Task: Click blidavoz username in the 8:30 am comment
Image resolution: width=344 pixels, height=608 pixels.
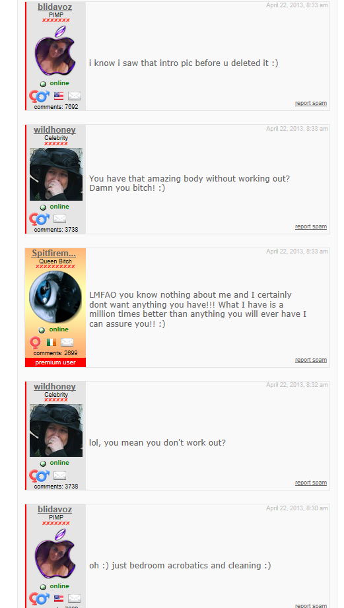Action: click(55, 509)
